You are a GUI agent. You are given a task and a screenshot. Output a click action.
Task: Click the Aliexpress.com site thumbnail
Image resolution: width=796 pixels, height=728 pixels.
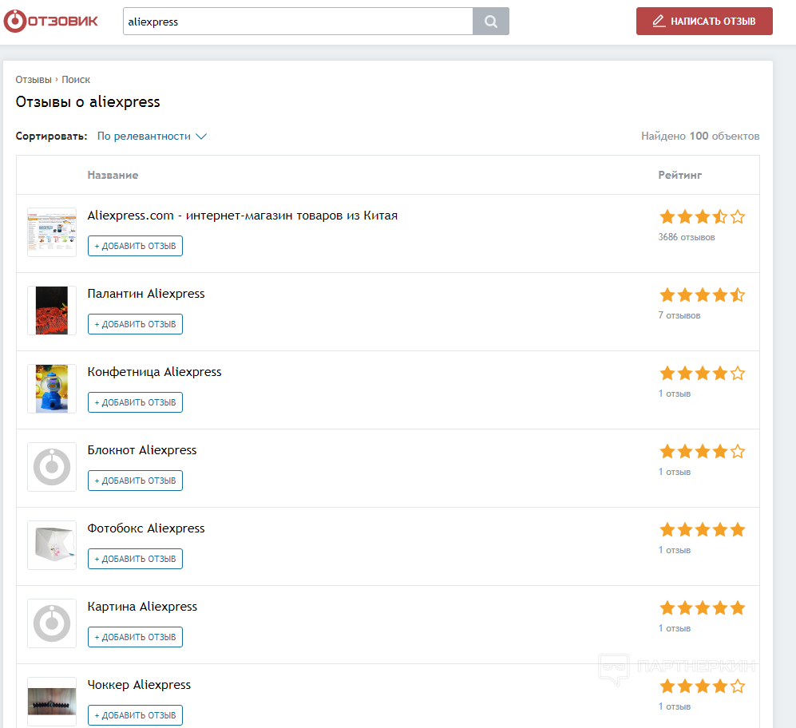[x=52, y=232]
